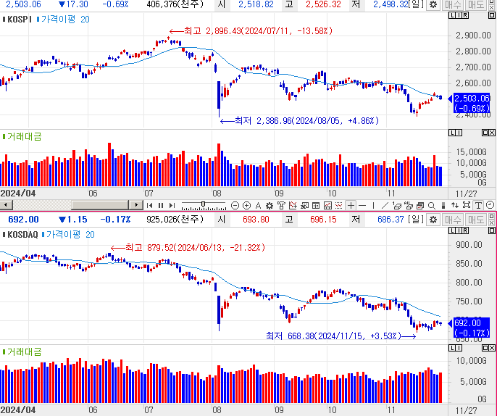Select the diagonal trend line tool
The image size is (497, 416).
coord(385,206)
